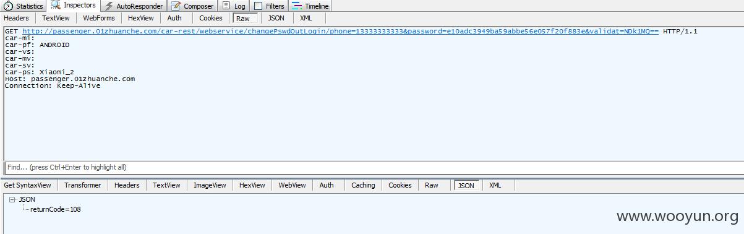Select request TextView inspector tab

click(56, 19)
